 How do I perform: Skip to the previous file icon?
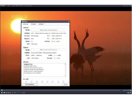(x=6, y=93)
